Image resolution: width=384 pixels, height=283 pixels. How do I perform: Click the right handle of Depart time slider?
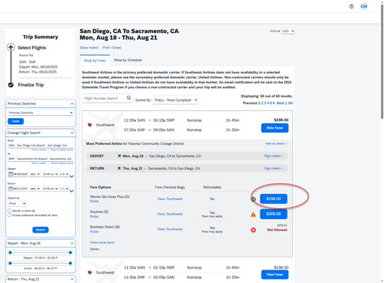pyautogui.click(x=70, y=252)
